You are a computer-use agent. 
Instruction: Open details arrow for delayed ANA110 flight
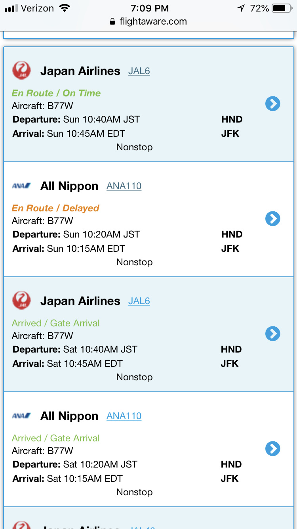tap(272, 218)
